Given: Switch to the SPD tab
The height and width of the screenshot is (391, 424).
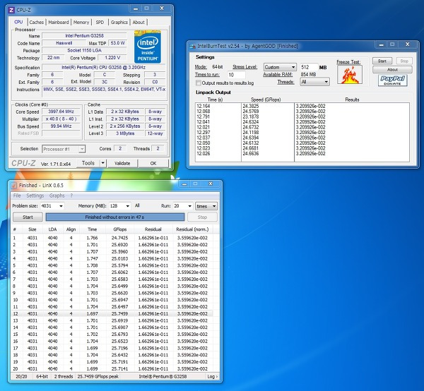Looking at the screenshot, I should 100,22.
